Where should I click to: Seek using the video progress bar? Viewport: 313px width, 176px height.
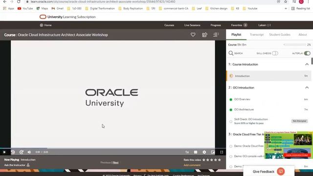click(x=113, y=148)
